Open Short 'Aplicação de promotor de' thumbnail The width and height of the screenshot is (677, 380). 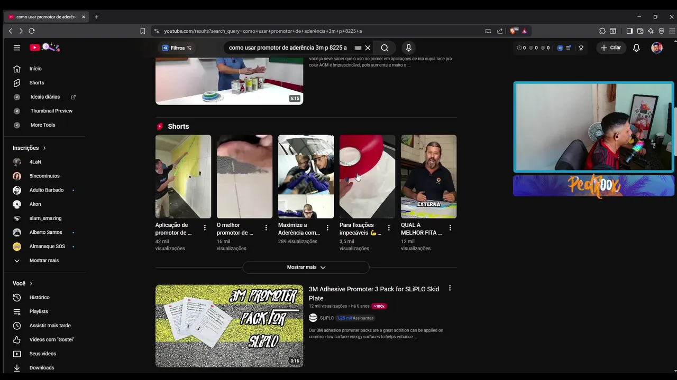pyautogui.click(x=183, y=176)
